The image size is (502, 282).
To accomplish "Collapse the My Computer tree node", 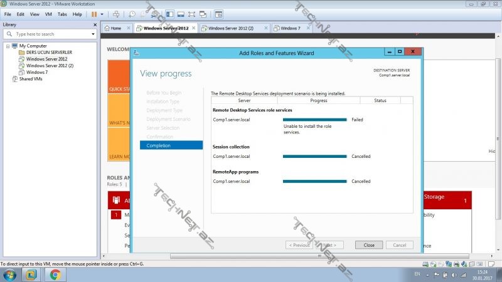I will point(8,46).
